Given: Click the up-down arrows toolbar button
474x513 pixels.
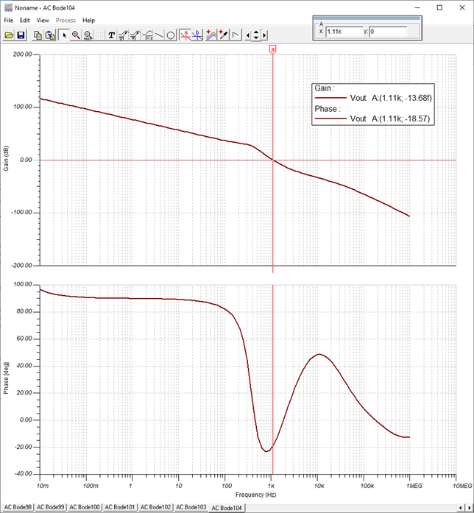Looking at the screenshot, I should click(256, 35).
